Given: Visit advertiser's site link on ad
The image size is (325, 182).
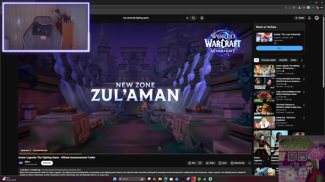Looking at the screenshot, I should (x=40, y=150).
